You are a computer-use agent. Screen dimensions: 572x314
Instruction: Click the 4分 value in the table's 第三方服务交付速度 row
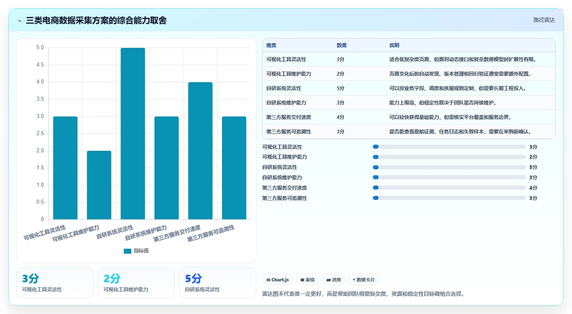click(x=340, y=117)
